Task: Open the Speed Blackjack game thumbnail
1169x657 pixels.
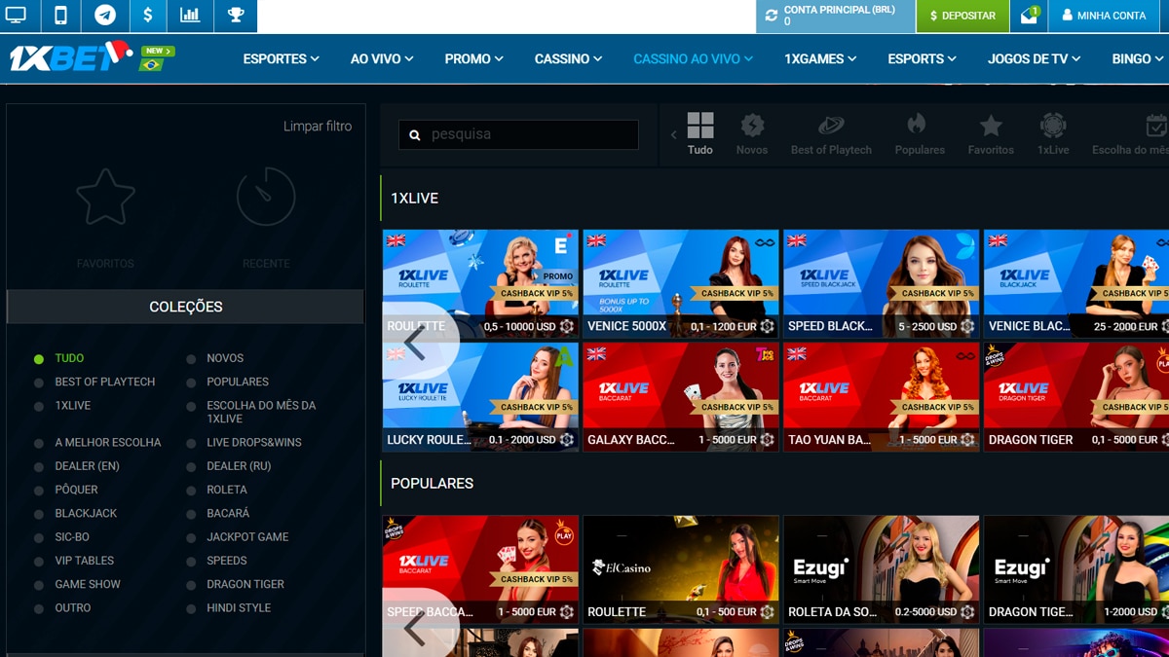Action: coord(881,283)
